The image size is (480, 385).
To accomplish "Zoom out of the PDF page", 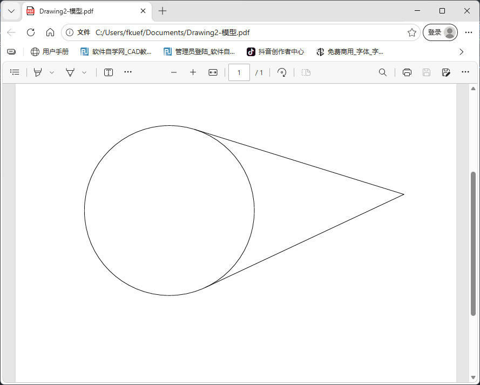I will (x=173, y=72).
